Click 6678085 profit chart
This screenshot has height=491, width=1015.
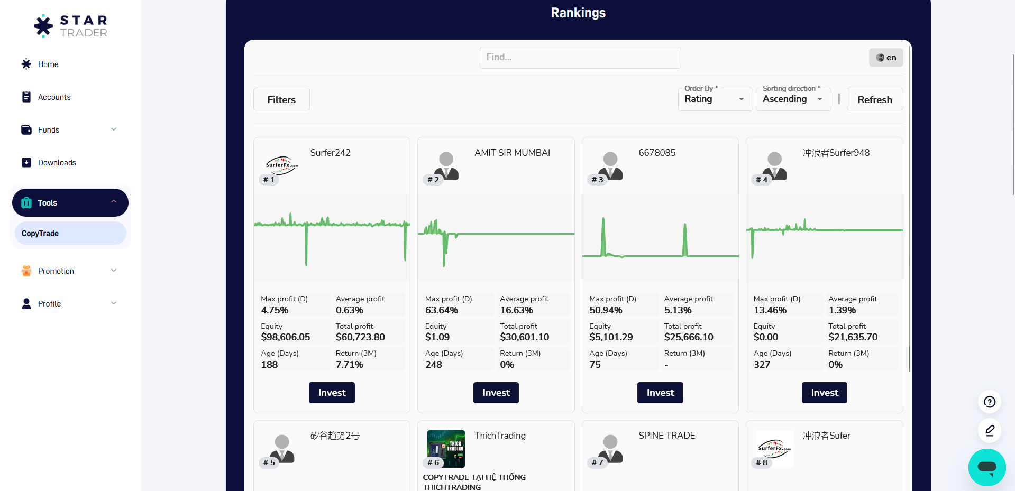point(660,238)
